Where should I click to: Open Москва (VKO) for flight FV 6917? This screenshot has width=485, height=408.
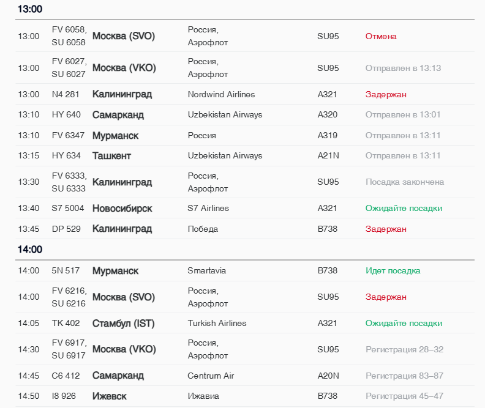pyautogui.click(x=124, y=350)
